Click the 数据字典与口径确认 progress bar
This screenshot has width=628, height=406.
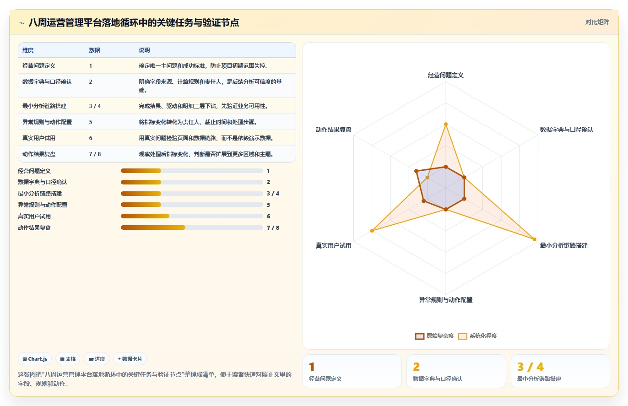pyautogui.click(x=192, y=182)
